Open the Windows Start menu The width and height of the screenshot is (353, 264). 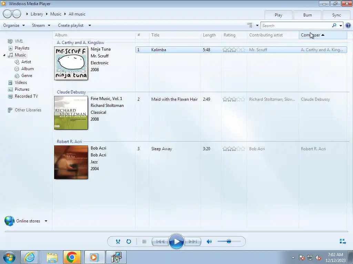tap(9, 257)
